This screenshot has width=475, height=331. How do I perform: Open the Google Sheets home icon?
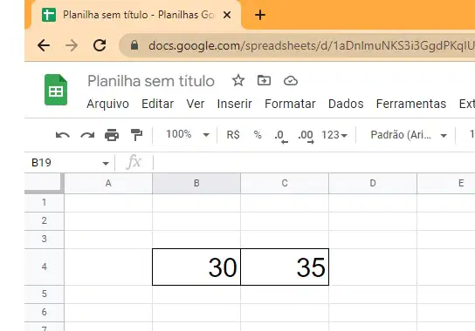click(56, 90)
